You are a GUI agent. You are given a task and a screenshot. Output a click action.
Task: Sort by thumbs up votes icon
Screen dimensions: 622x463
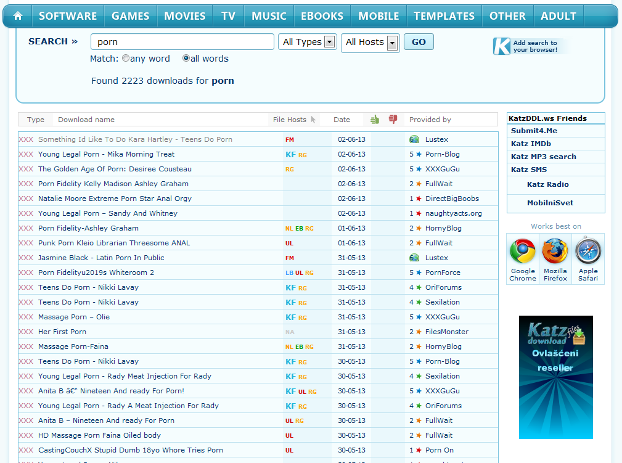374,120
